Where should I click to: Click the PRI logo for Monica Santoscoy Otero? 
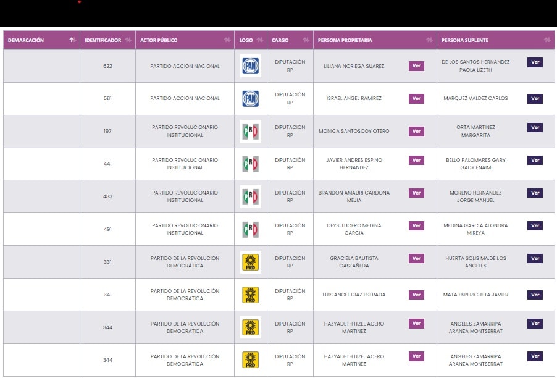[250, 132]
